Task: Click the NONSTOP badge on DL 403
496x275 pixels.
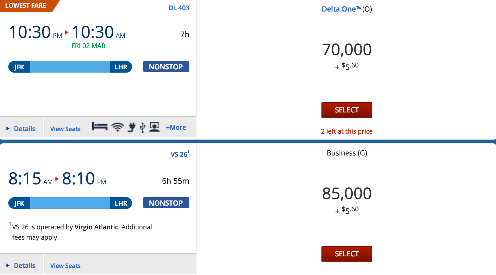Action: [166, 67]
